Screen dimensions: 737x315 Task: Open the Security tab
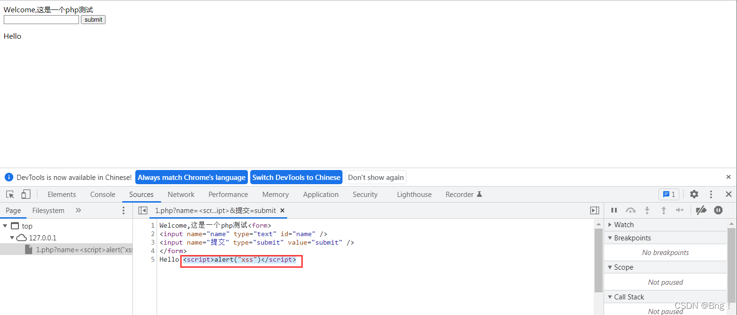click(x=365, y=194)
